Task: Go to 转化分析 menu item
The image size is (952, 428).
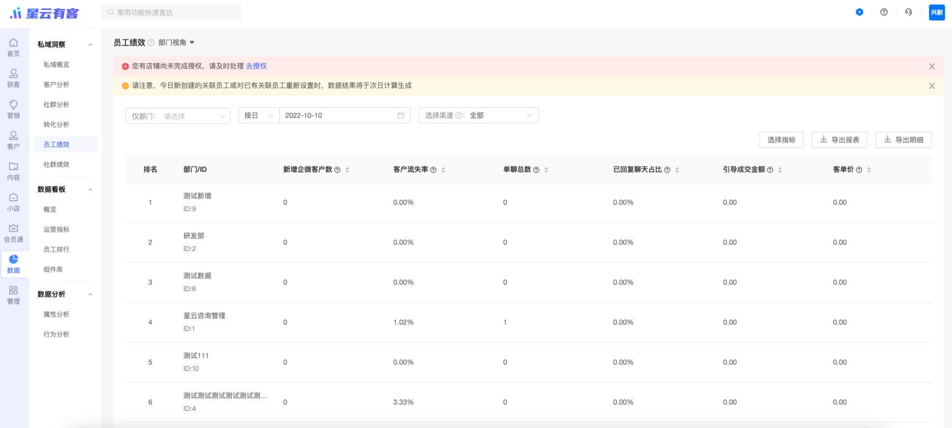Action: (x=57, y=125)
